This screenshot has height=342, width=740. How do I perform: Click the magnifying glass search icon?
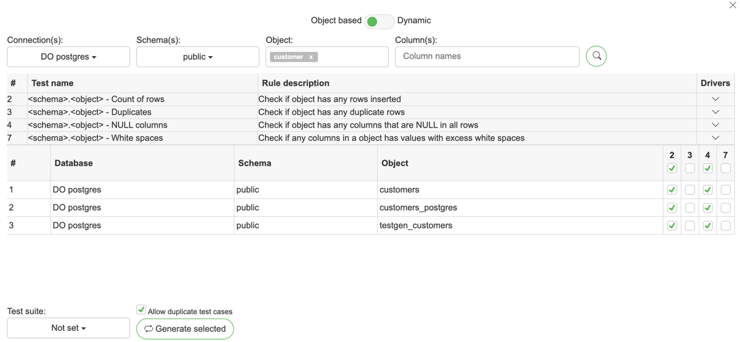point(596,56)
